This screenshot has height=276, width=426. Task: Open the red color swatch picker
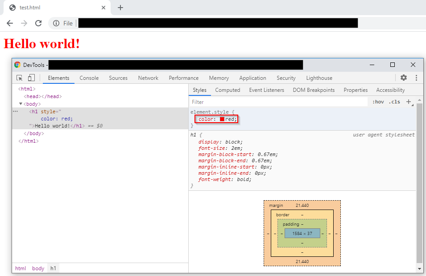coord(222,119)
